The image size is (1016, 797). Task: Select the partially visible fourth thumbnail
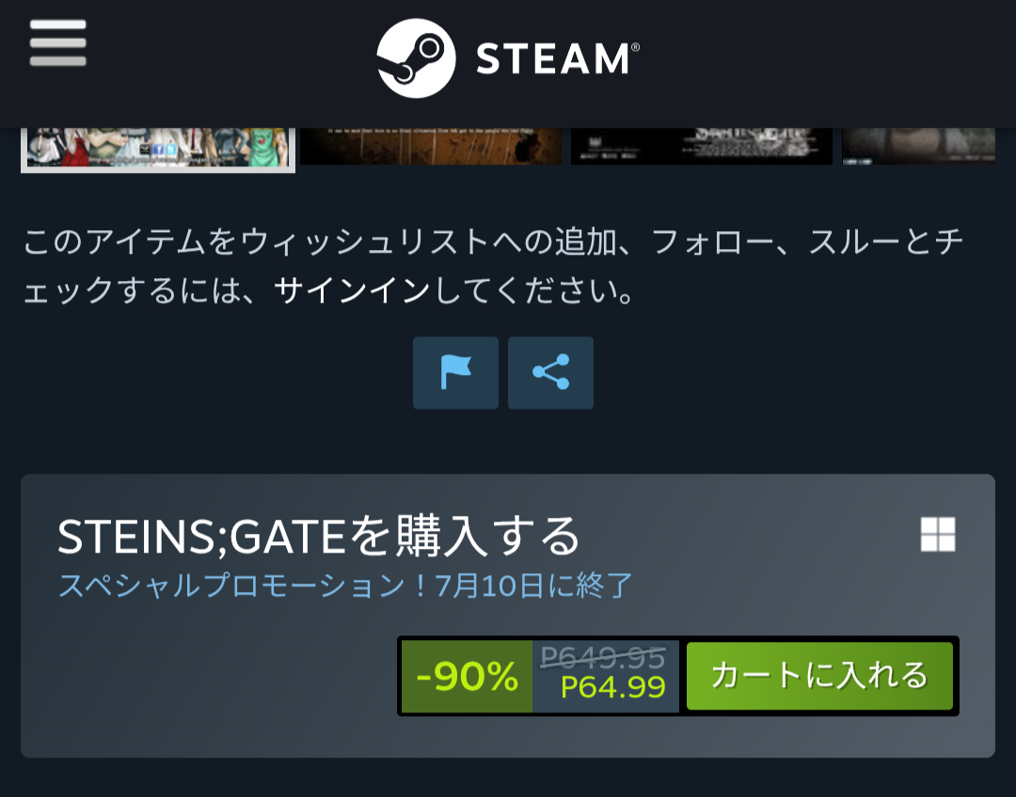pyautogui.click(x=919, y=146)
